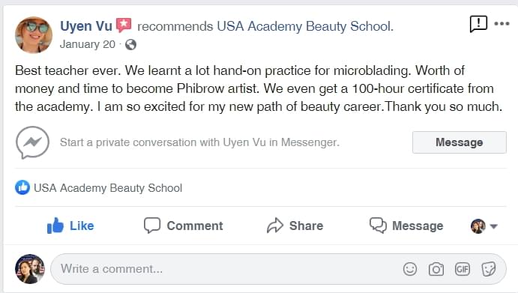Open Uyen Vu's profile name link

[x=86, y=26]
